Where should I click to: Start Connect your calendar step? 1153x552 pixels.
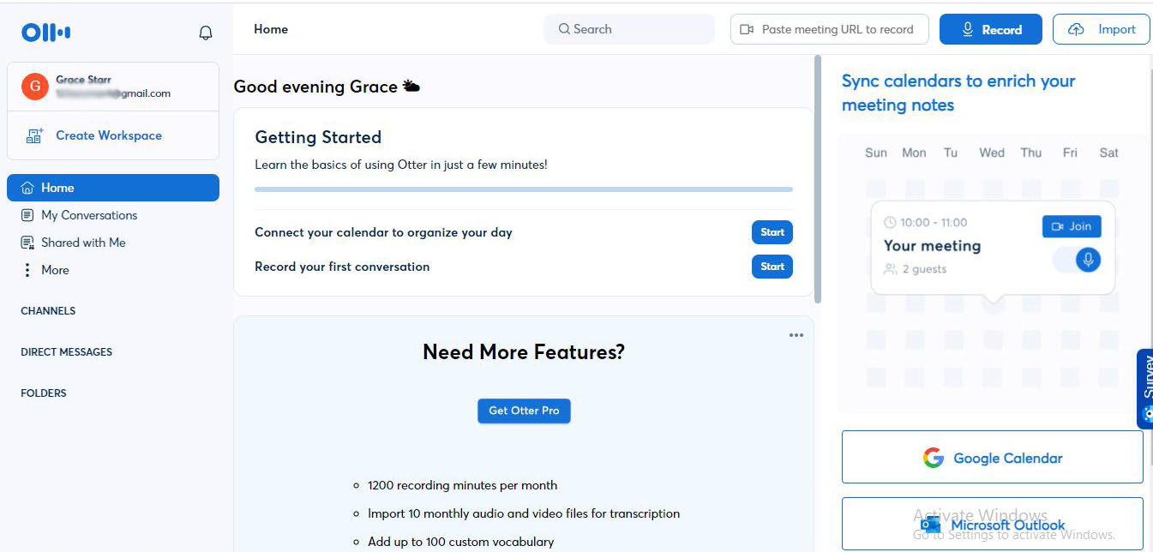[x=772, y=232]
